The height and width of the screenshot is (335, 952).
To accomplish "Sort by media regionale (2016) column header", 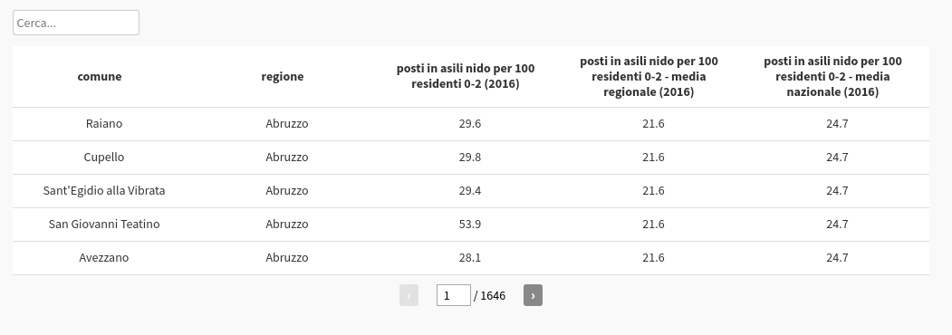I will pos(649,76).
